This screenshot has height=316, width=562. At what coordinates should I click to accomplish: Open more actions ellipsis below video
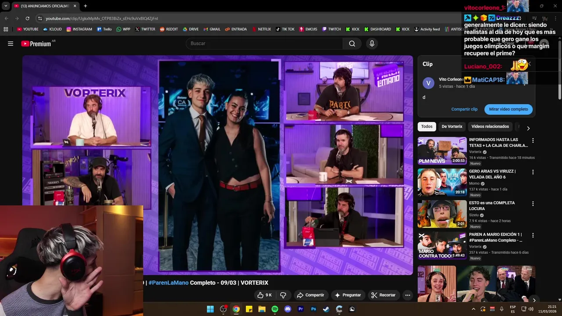click(x=407, y=295)
